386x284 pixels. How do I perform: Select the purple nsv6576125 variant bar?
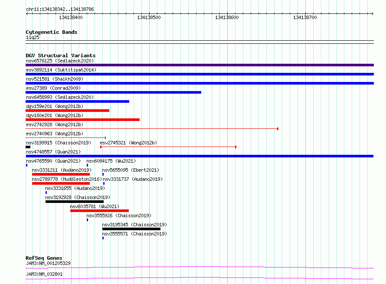[x=200, y=65]
